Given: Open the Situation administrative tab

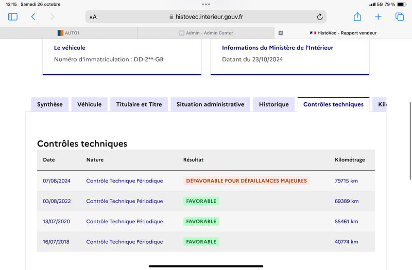Looking at the screenshot, I should point(211,104).
